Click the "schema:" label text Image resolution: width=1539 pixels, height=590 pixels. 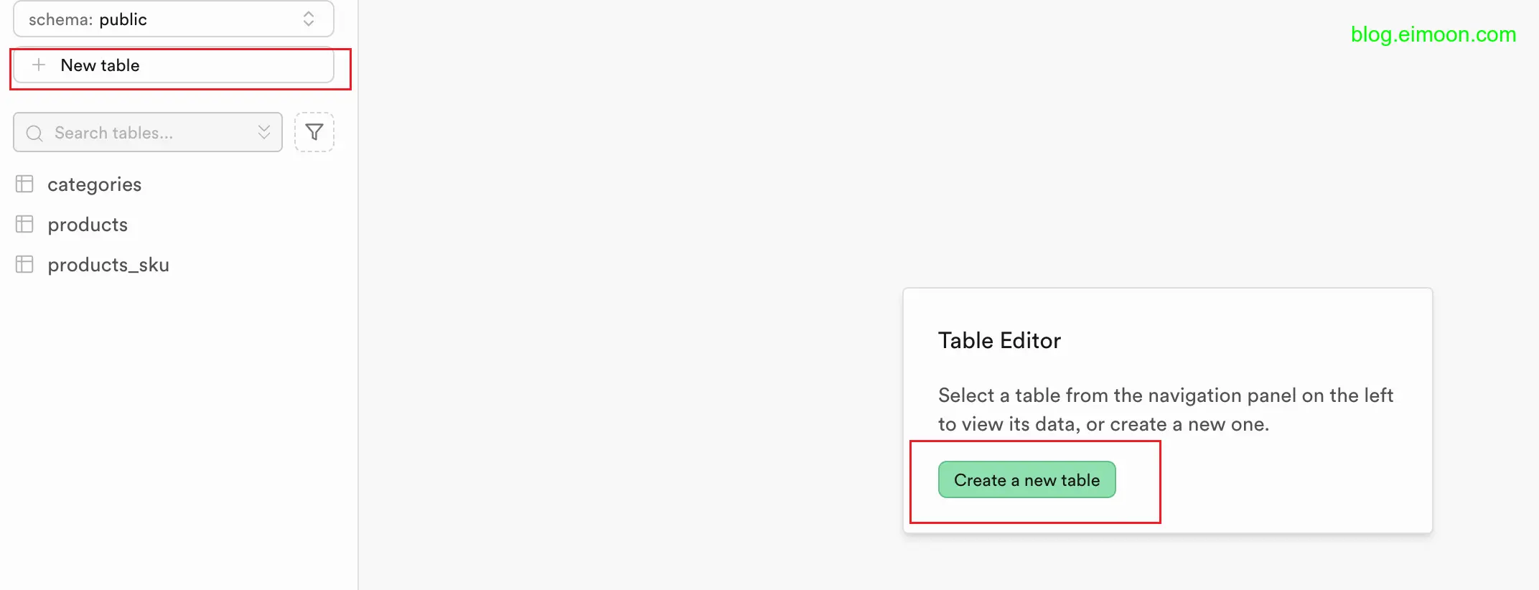coord(60,20)
